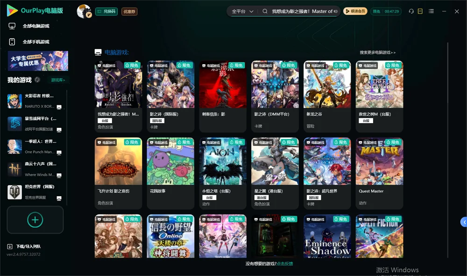The image size is (467, 276).
Task: Open 永恒之塔 (台服) game card
Action: click(223, 173)
